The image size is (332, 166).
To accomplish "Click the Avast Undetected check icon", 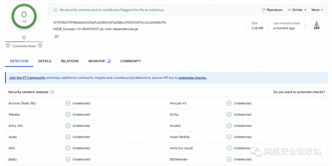I will coord(68,137).
